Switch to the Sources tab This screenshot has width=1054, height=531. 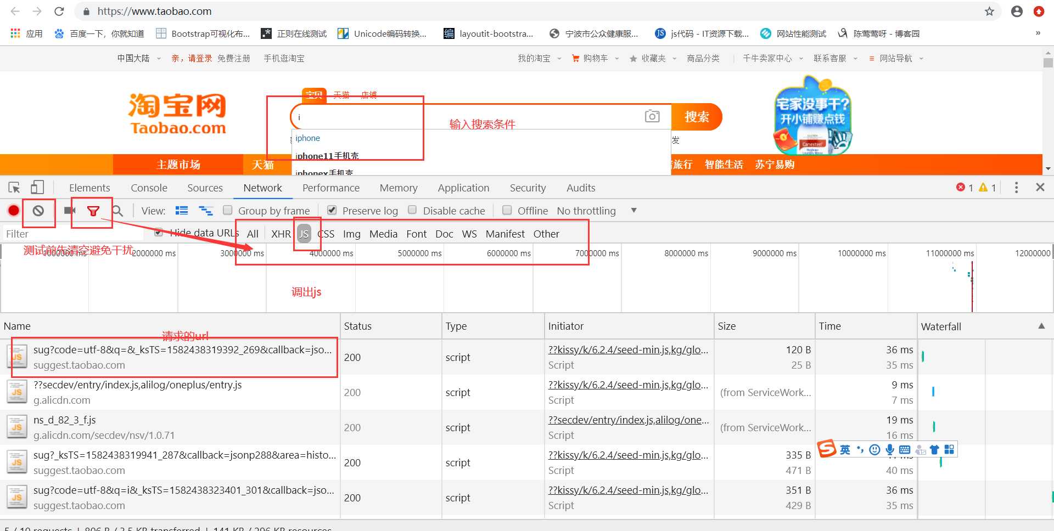pyautogui.click(x=205, y=188)
